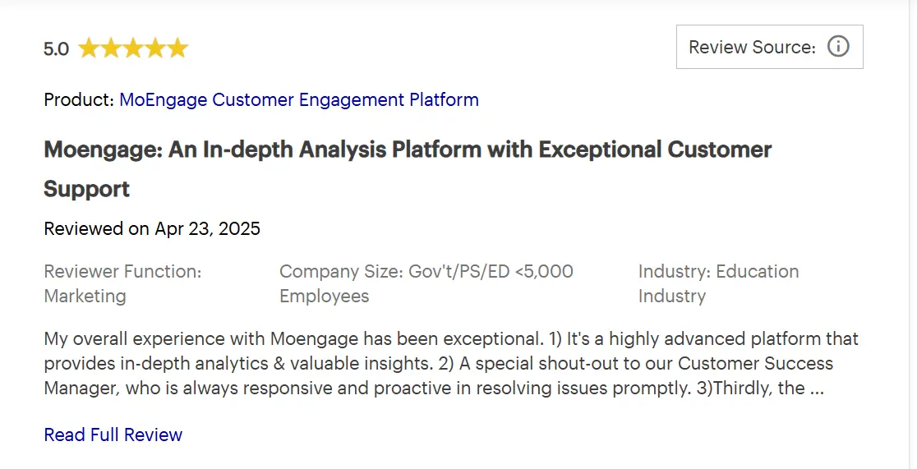The height and width of the screenshot is (469, 917).
Task: Open the MoEngage Customer Engagement Platform link
Action: [298, 100]
